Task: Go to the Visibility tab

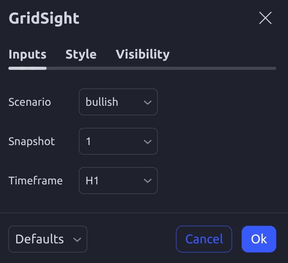Action: point(142,54)
